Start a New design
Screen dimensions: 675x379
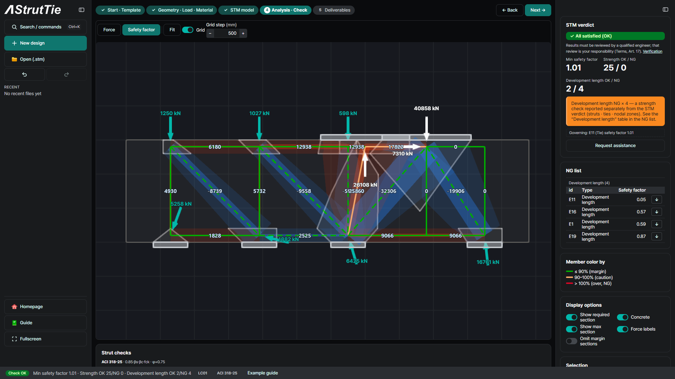[x=45, y=43]
